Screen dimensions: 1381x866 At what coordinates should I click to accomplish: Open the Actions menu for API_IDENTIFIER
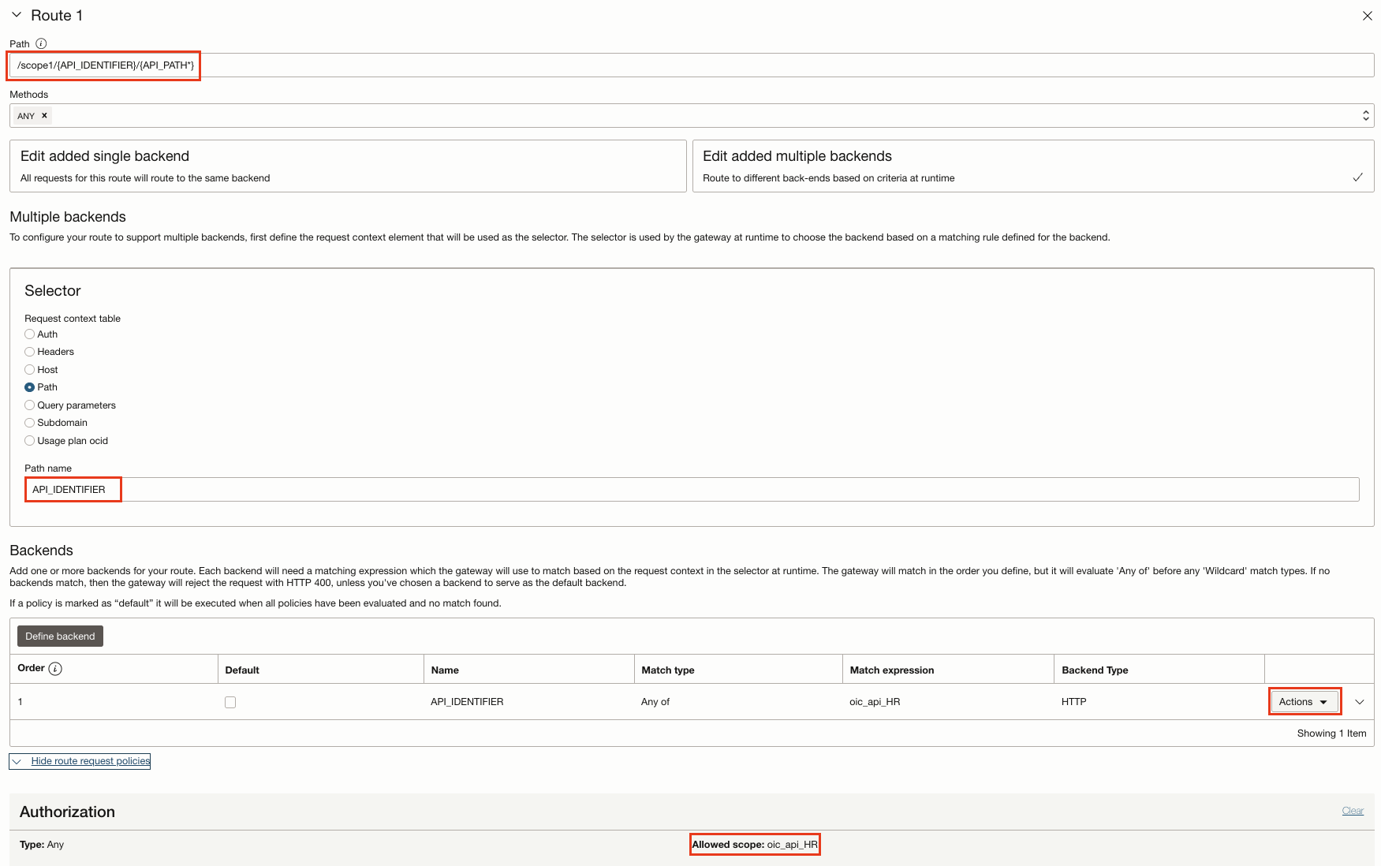pos(1304,702)
